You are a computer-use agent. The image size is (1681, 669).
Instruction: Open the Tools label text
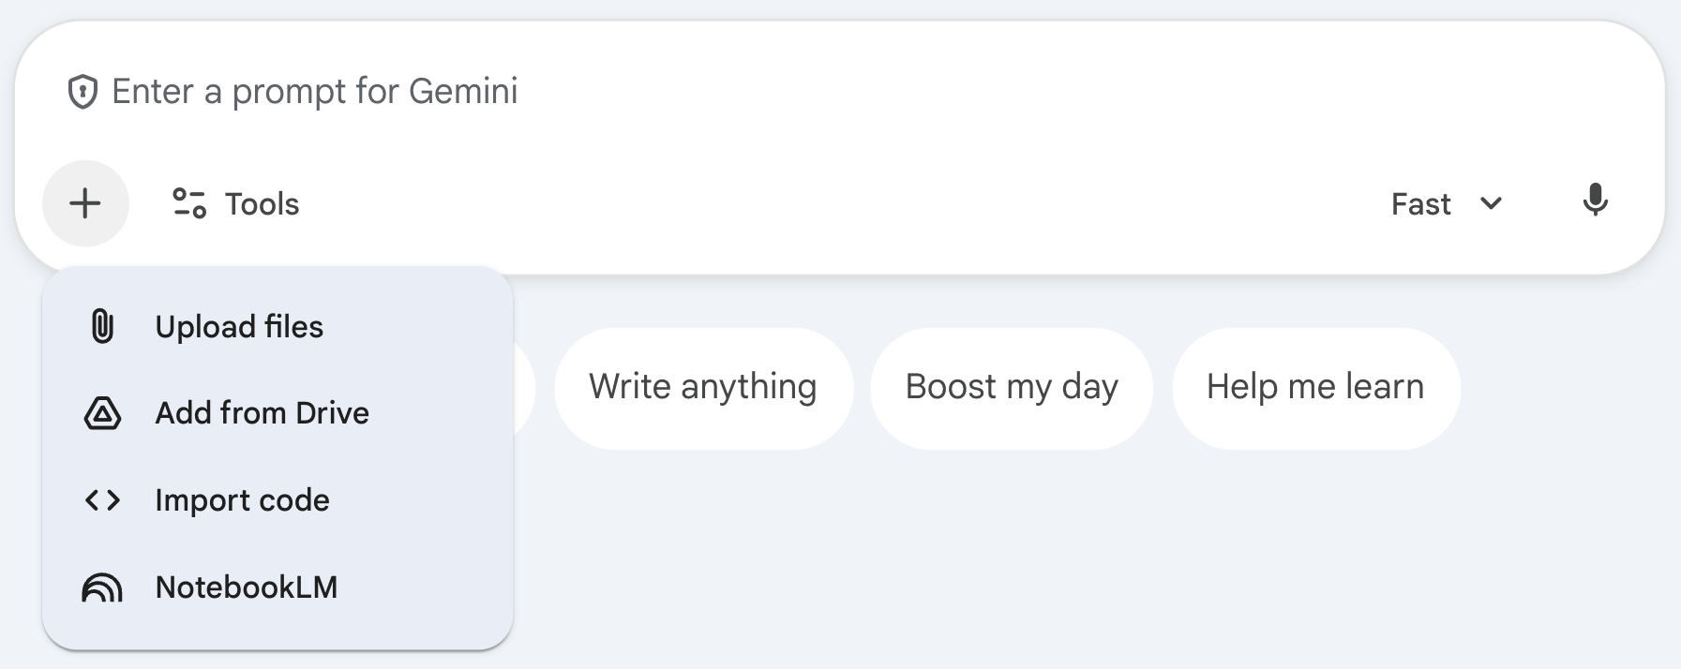point(262,204)
